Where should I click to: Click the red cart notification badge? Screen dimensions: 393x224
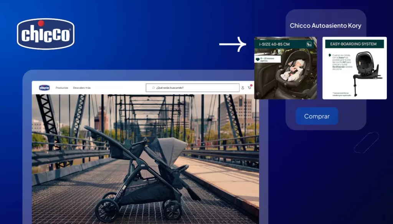coord(251,85)
